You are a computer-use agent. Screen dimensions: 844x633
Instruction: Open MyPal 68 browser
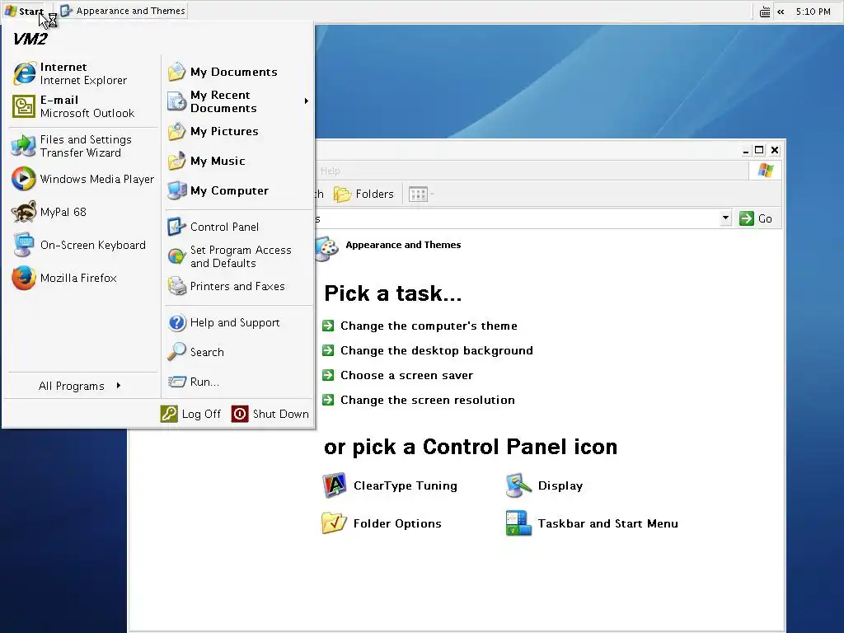click(x=83, y=212)
